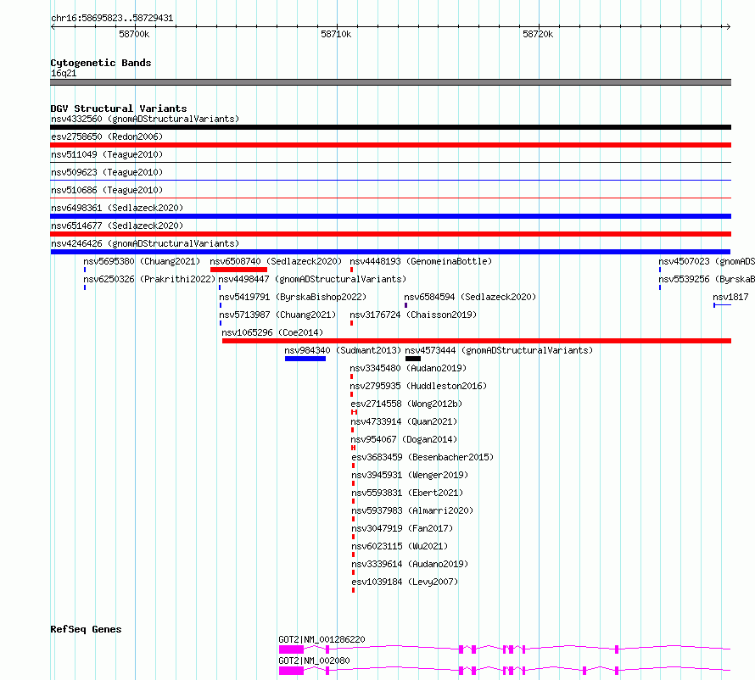Click the 58710k ruler position label
Image resolution: width=755 pixels, height=680 pixels.
point(336,34)
